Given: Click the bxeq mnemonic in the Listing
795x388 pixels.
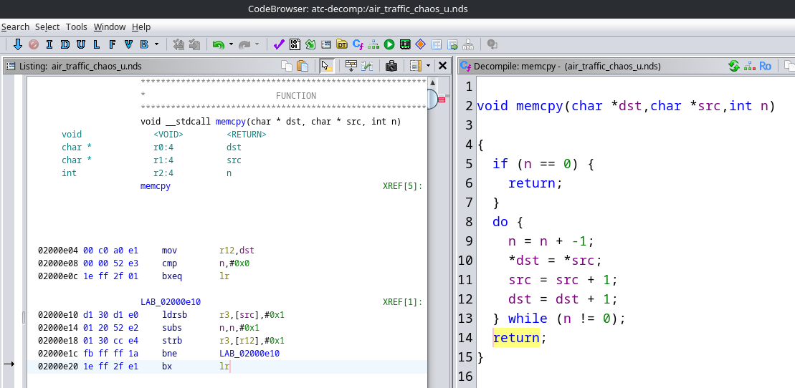Looking at the screenshot, I should click(x=172, y=276).
